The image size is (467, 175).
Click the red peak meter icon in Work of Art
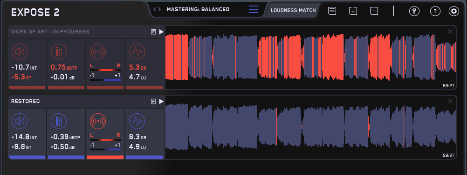click(59, 52)
